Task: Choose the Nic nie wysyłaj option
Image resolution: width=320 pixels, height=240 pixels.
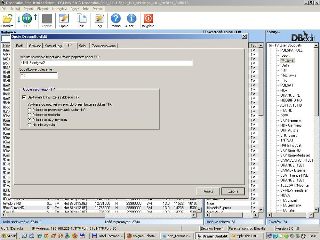Action: click(x=30, y=125)
